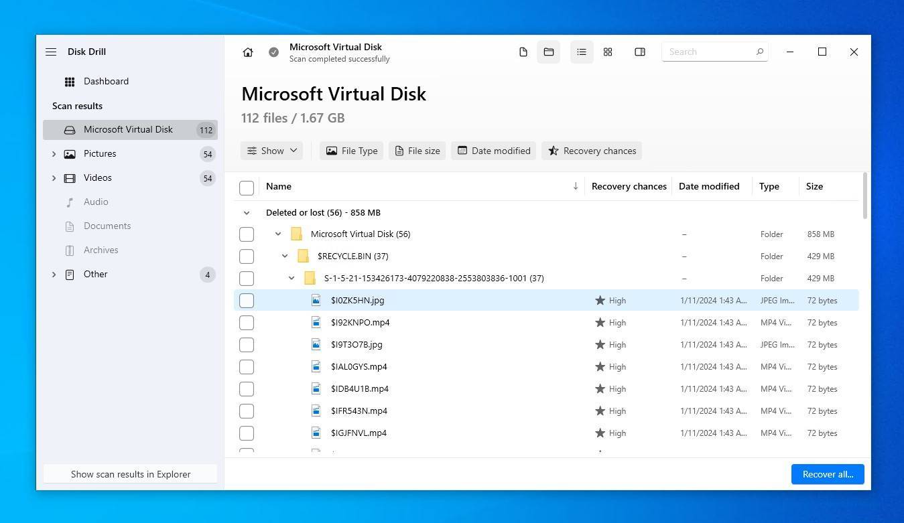
Task: Click the Dashboard grid icon
Action: (70, 82)
